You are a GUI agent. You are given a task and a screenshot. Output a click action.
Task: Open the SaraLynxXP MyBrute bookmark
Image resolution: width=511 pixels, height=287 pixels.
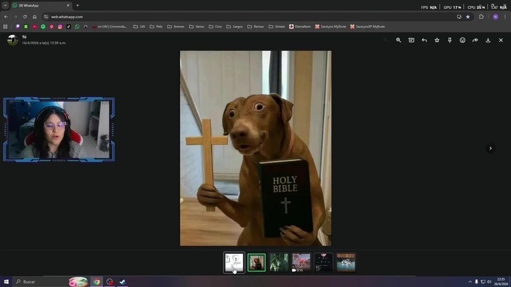tap(367, 27)
